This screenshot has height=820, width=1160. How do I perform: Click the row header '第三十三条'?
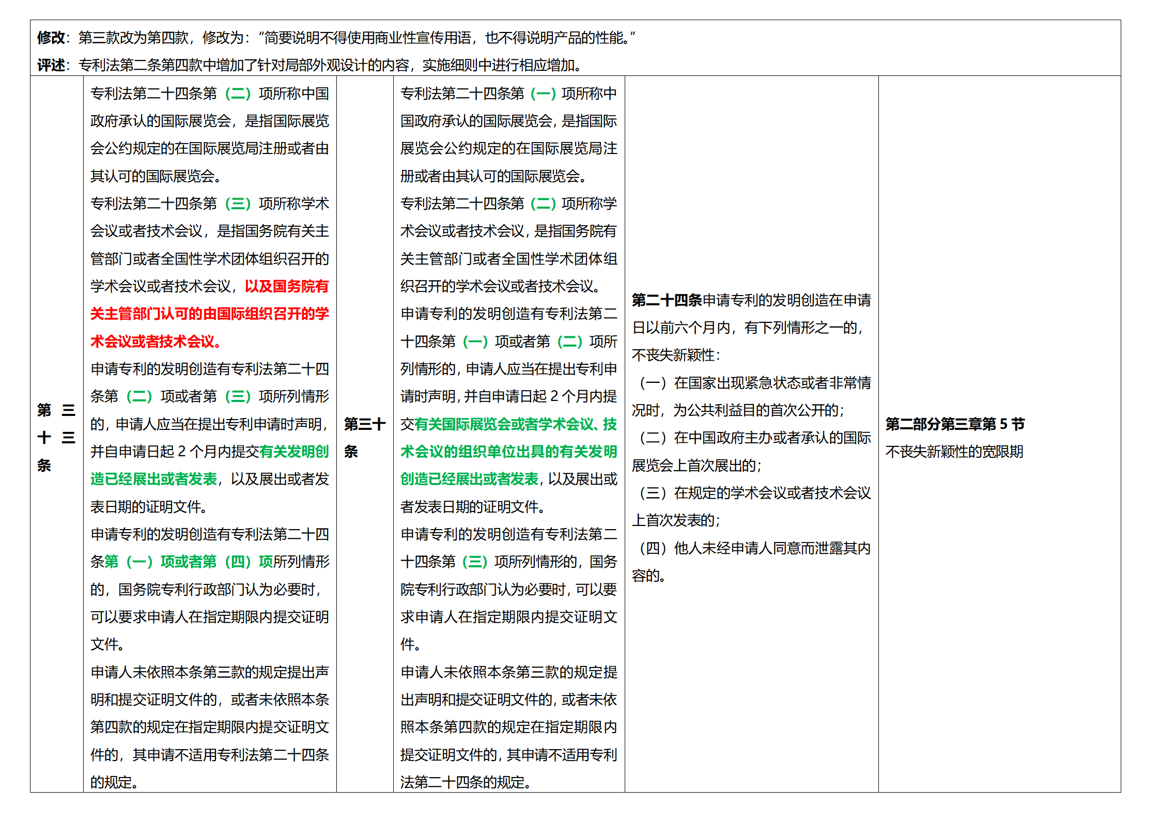click(x=56, y=438)
